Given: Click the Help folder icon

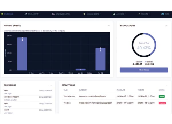Looking at the screenshot, I should click(x=163, y=14).
